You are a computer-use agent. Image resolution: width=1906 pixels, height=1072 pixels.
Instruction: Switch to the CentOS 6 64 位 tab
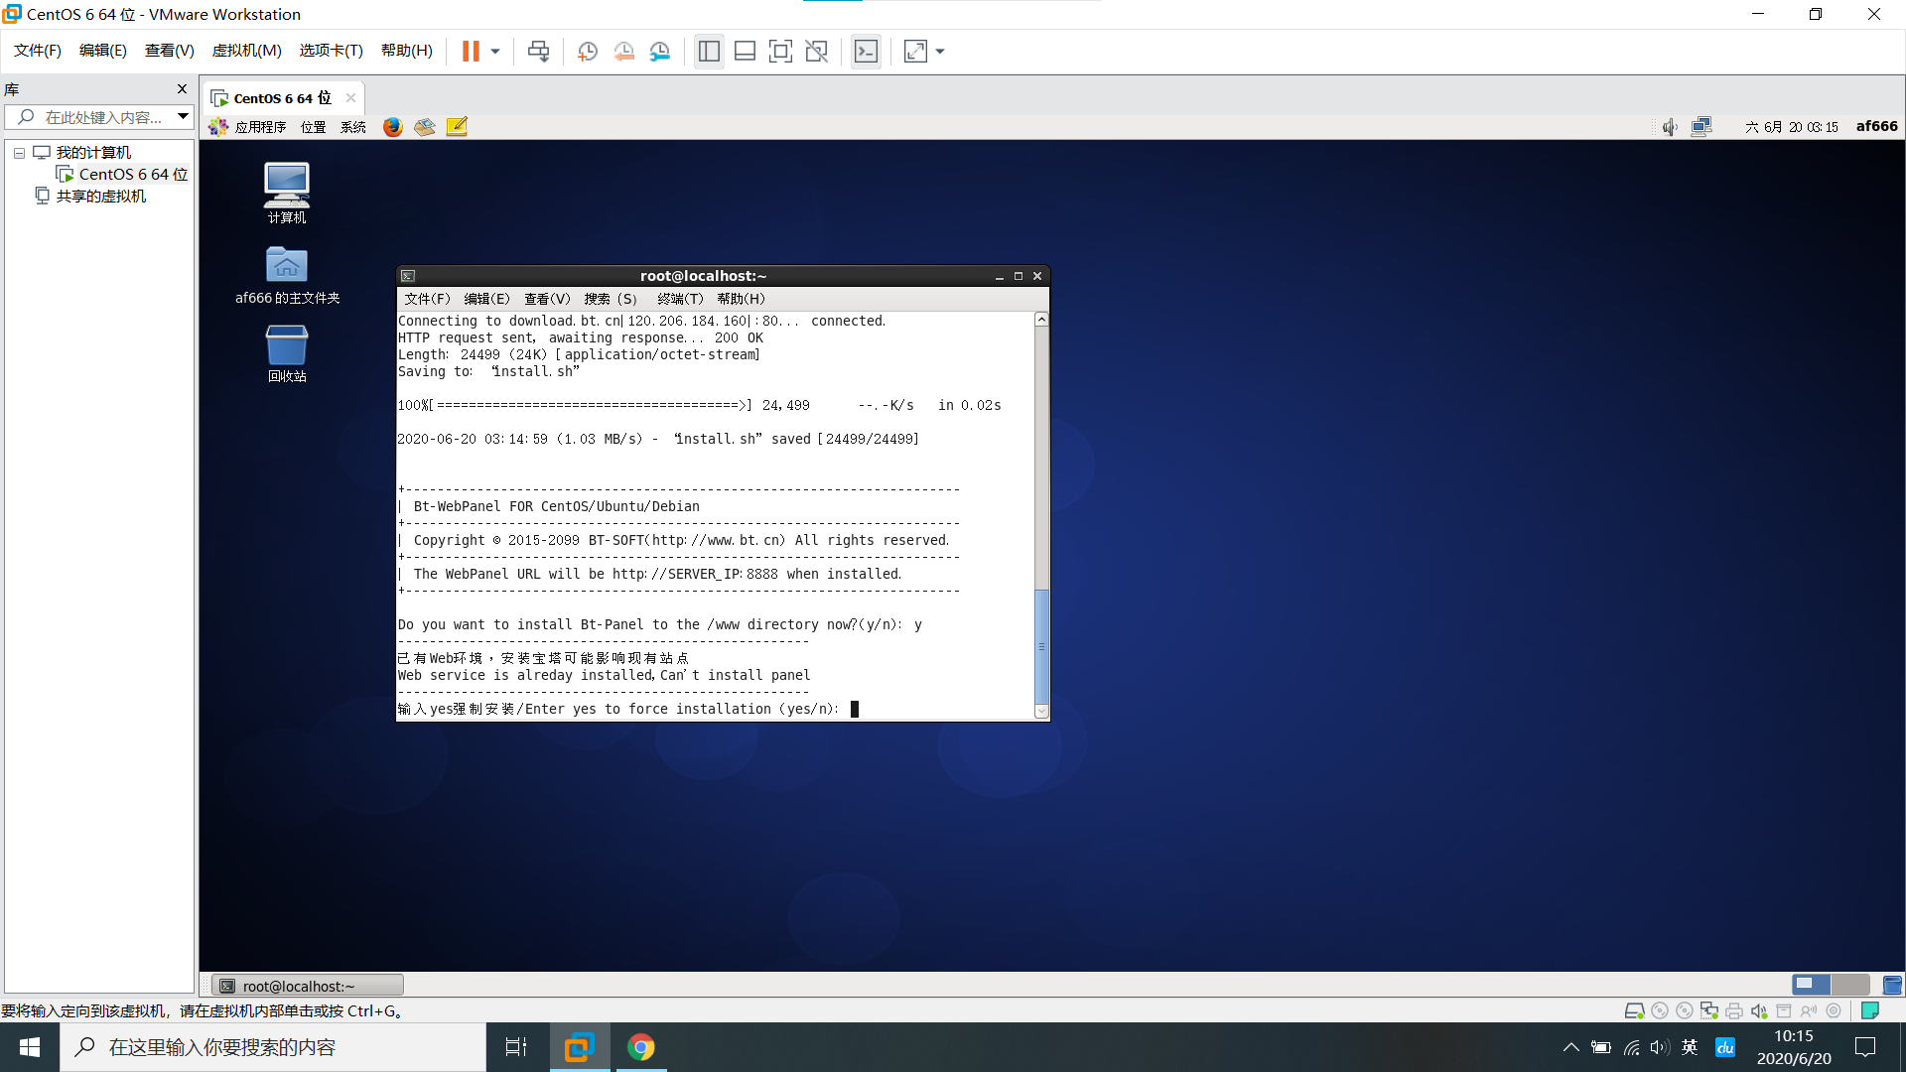pyautogui.click(x=282, y=98)
